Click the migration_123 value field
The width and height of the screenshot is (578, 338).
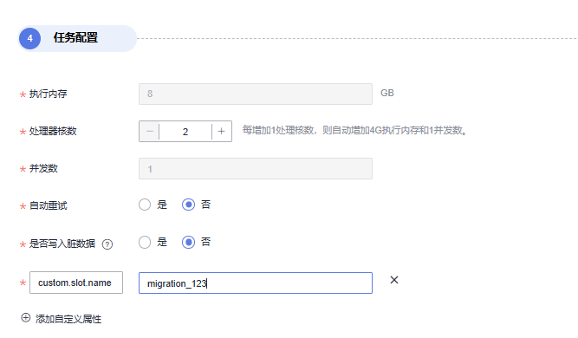256,283
